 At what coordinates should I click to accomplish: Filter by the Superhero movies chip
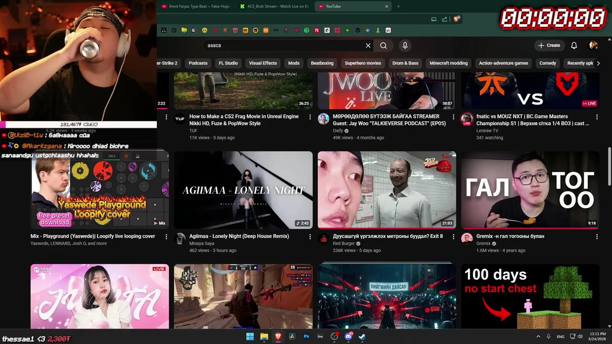coord(363,63)
